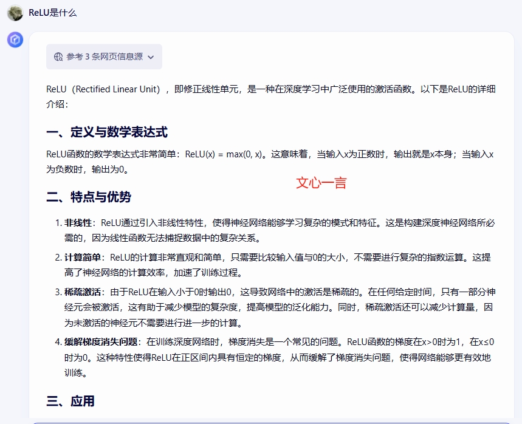Click the bold term 非线性

point(78,223)
